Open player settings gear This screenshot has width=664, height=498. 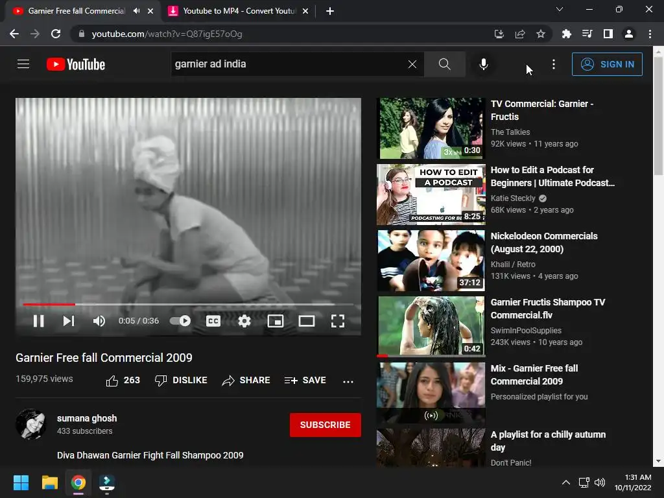point(244,321)
